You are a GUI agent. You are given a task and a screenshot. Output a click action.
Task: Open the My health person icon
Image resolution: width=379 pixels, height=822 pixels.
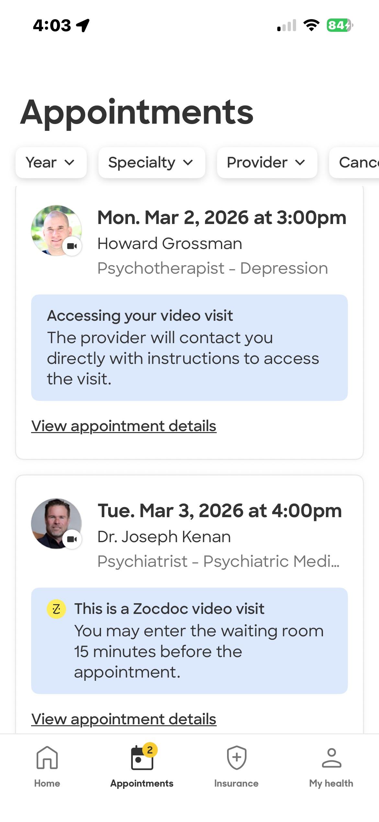[x=331, y=758]
